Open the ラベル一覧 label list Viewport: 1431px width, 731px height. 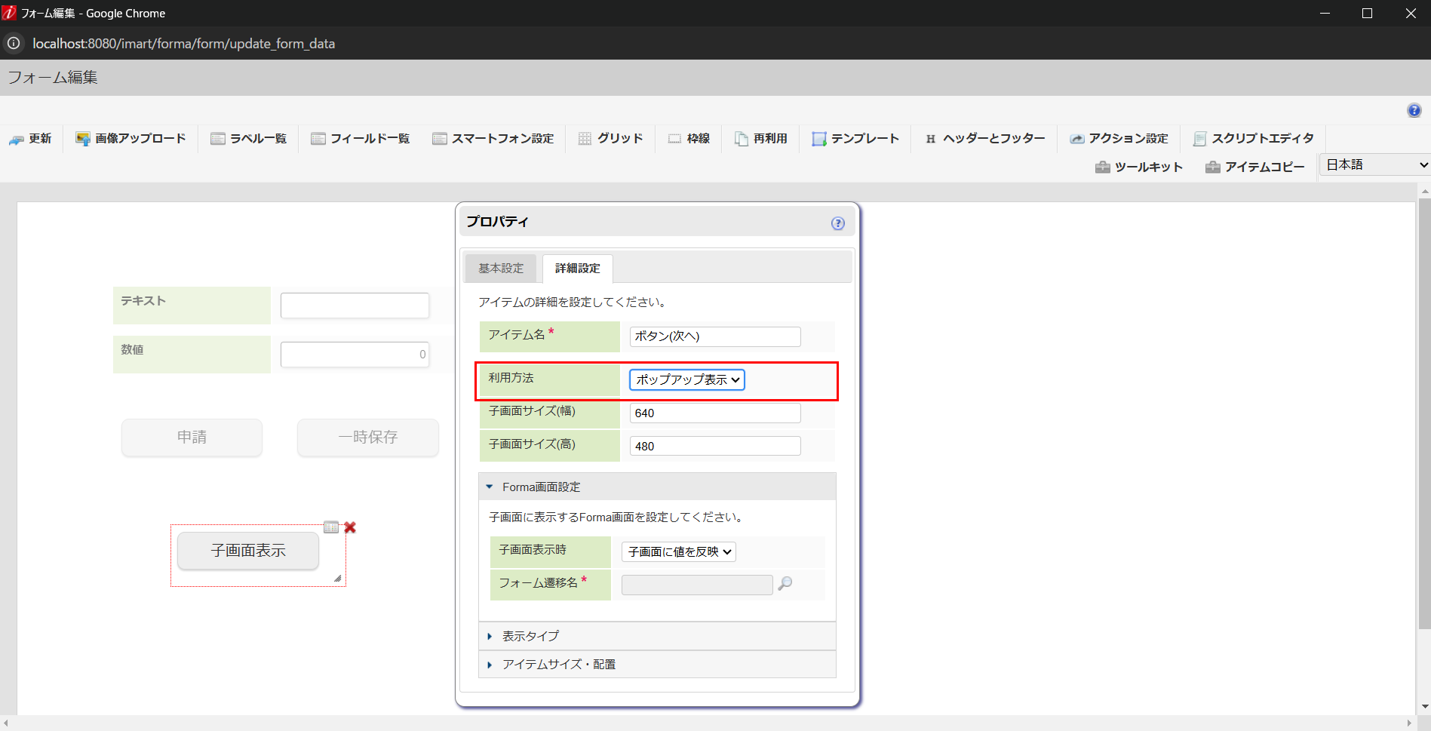pyautogui.click(x=248, y=138)
